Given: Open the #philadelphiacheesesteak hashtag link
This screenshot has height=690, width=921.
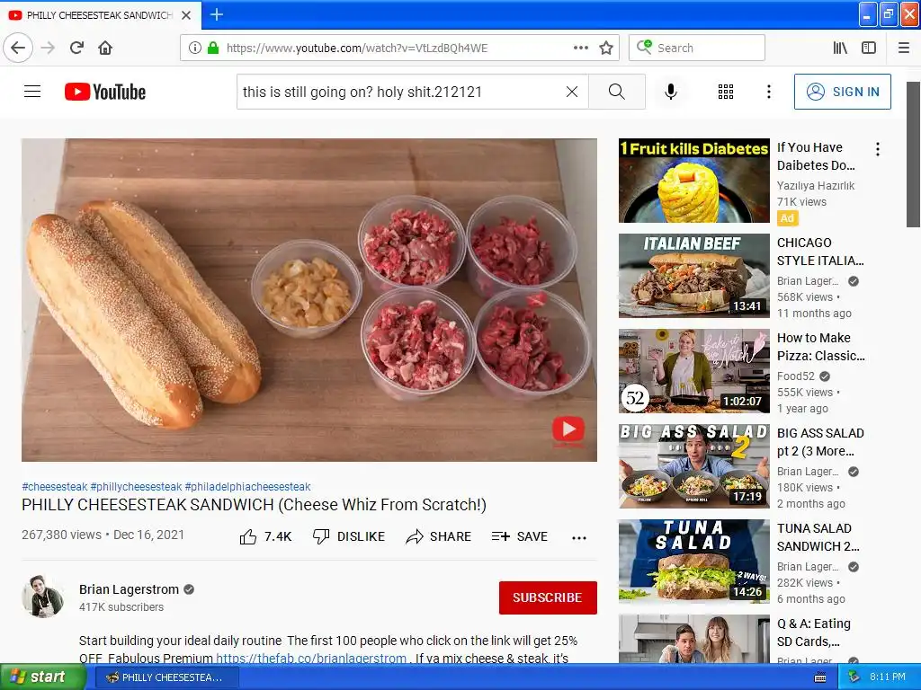Looking at the screenshot, I should pos(247,486).
